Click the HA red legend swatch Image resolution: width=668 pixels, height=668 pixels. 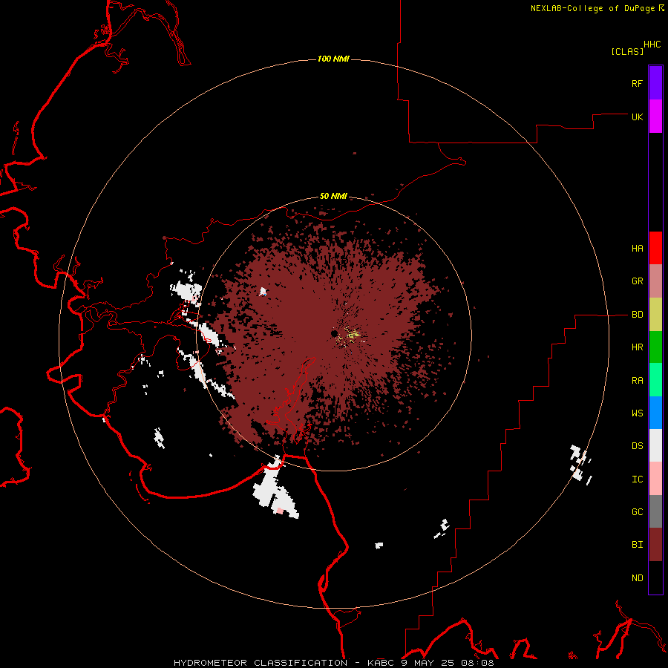[655, 248]
